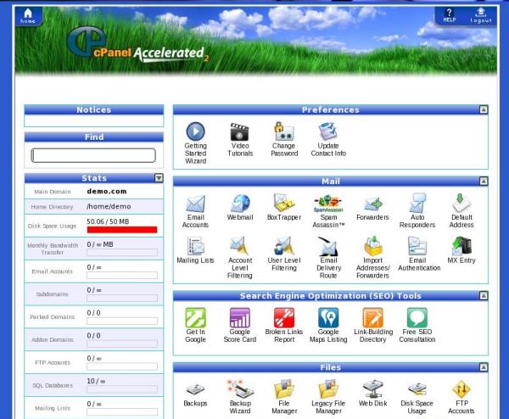The image size is (509, 419).
Task: Click the Notices panel header
Action: [x=94, y=109]
